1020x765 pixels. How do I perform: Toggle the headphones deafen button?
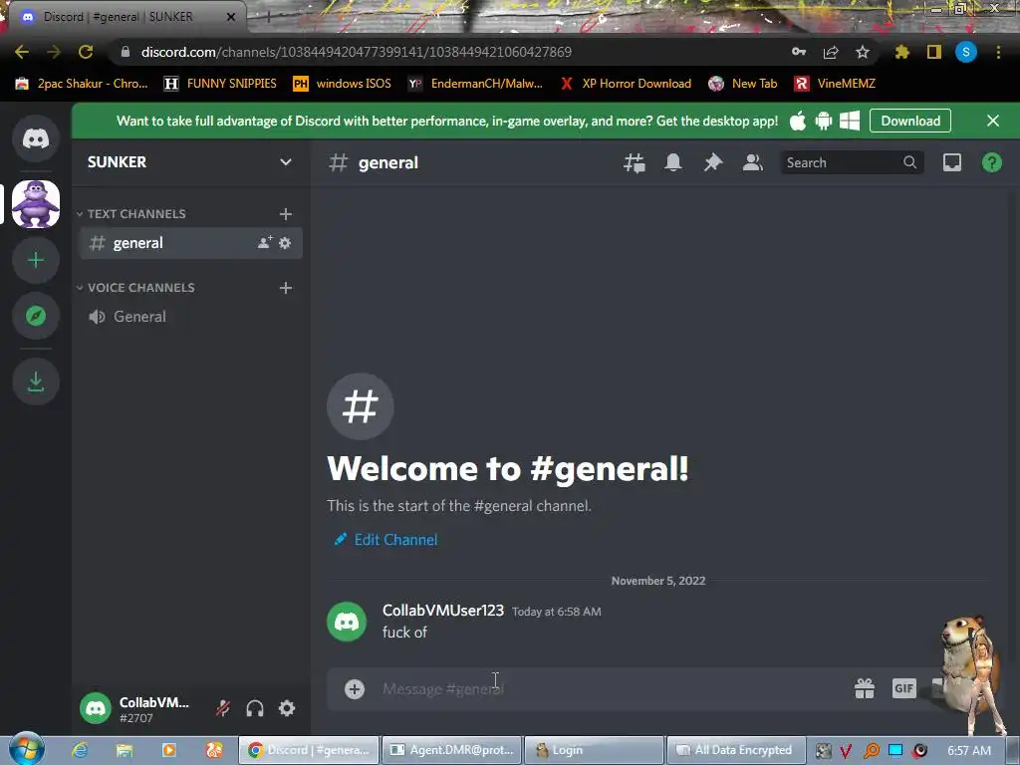255,708
